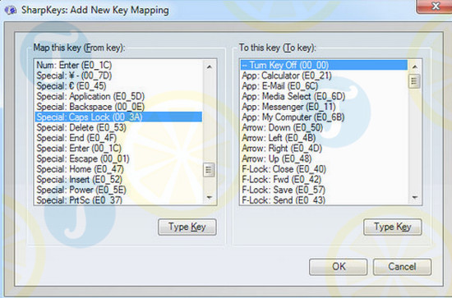
Task: Cancel the key mapping dialog
Action: point(402,267)
